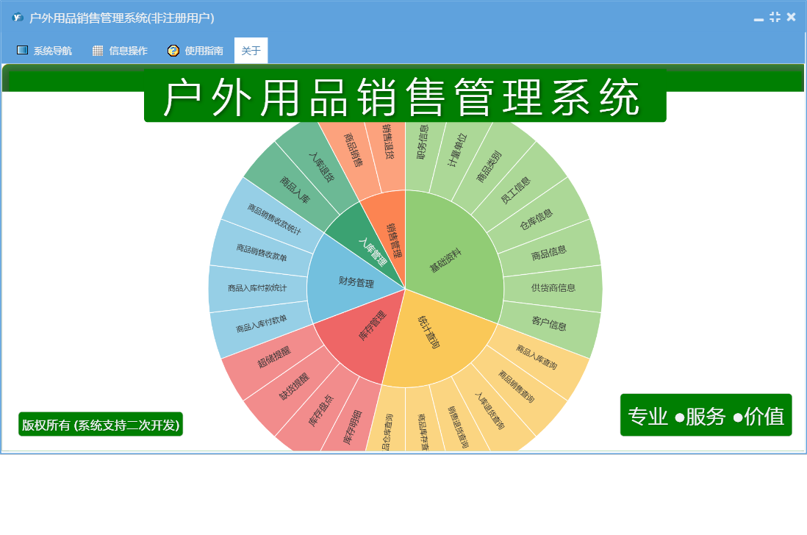Viewport: 807px width, 535px height.
Task: Open 商品类别 segment in the chart
Action: click(489, 168)
